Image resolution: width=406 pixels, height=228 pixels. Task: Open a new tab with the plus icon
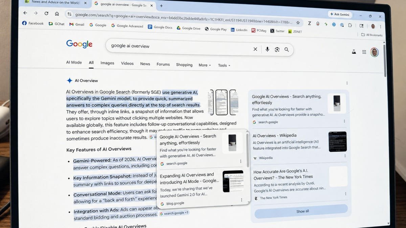[161, 6]
